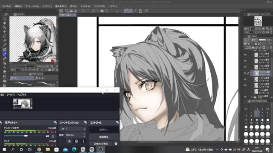This screenshot has height=153, width=273.
Task: Select the Eyedropper tool in toolbar
Action: (5, 45)
